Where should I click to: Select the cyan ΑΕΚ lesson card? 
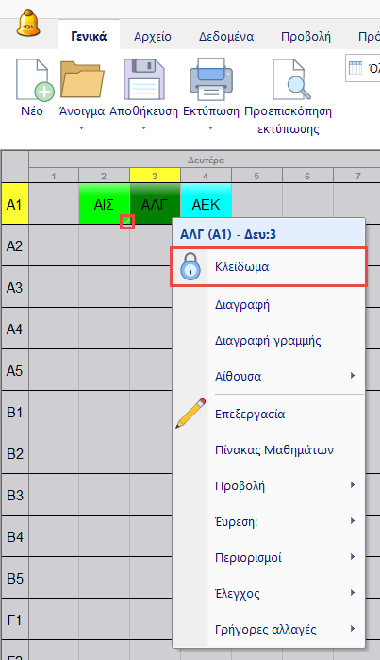206,204
